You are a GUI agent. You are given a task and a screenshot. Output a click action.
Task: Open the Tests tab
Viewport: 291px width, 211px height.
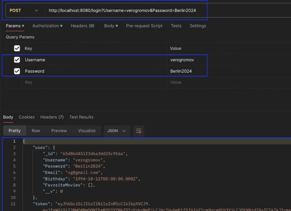click(x=176, y=26)
